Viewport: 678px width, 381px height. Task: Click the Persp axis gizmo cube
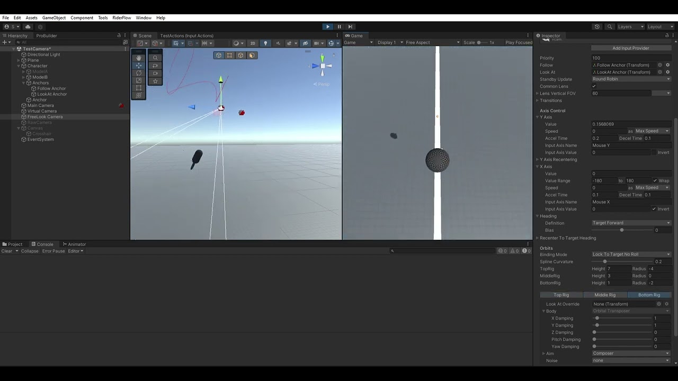322,65
